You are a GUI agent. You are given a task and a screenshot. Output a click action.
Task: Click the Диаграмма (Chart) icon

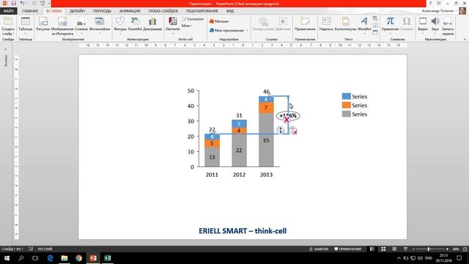(152, 24)
